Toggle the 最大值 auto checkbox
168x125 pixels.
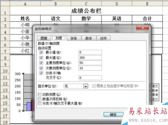coord(41,58)
